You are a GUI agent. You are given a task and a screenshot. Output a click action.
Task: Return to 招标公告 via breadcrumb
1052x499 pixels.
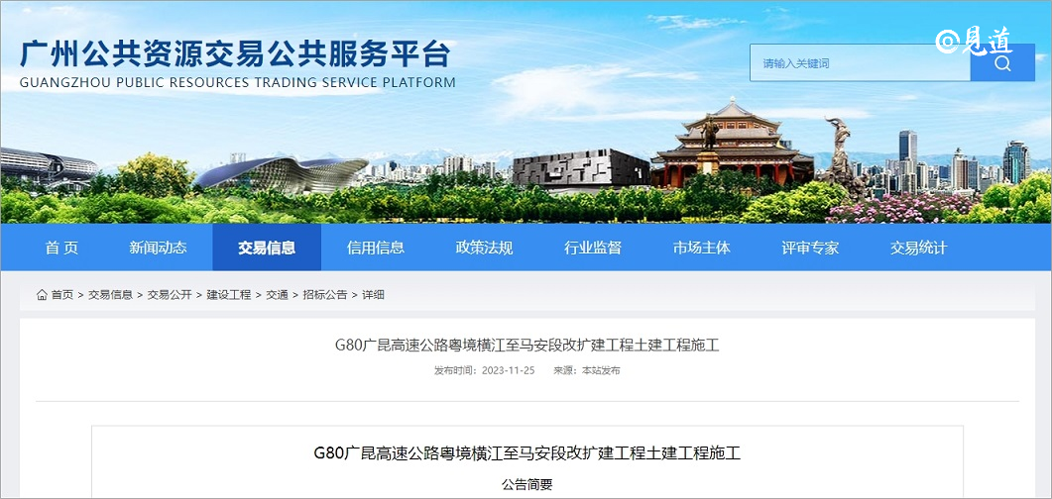click(325, 295)
